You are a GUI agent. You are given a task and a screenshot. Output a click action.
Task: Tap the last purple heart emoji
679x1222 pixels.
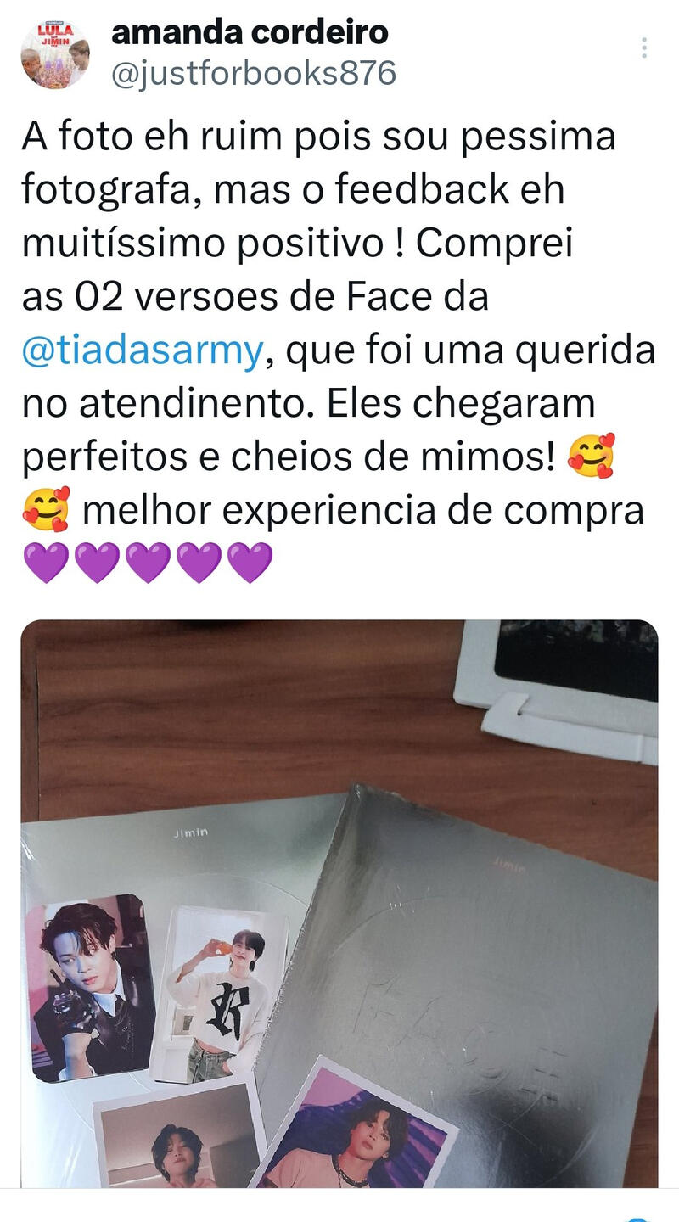(250, 563)
